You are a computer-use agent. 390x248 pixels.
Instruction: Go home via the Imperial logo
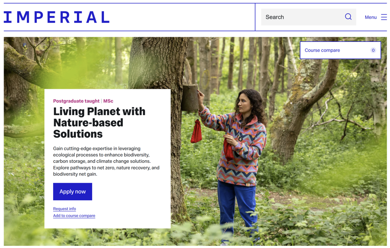[57, 17]
